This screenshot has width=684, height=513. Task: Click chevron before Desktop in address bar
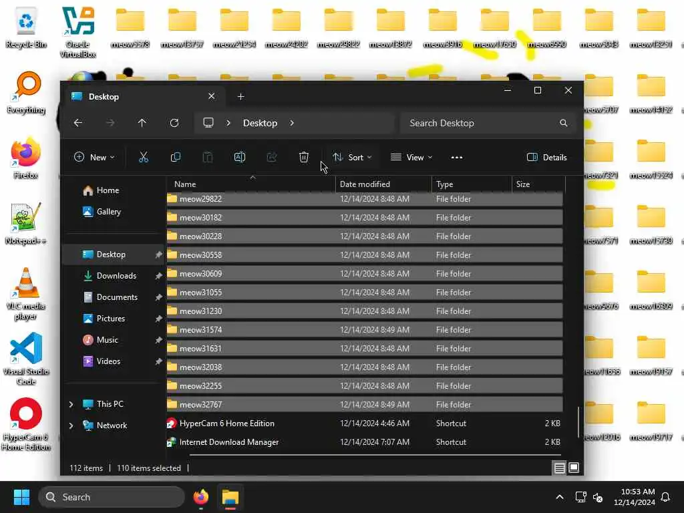(228, 123)
